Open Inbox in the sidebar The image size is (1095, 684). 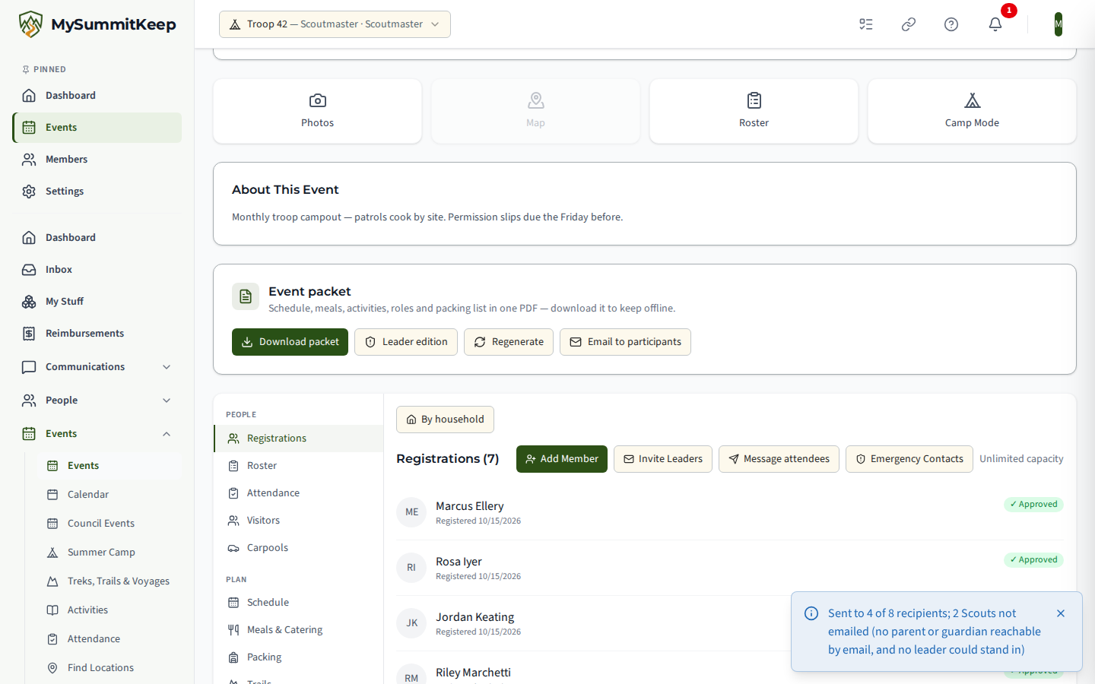[x=97, y=270]
